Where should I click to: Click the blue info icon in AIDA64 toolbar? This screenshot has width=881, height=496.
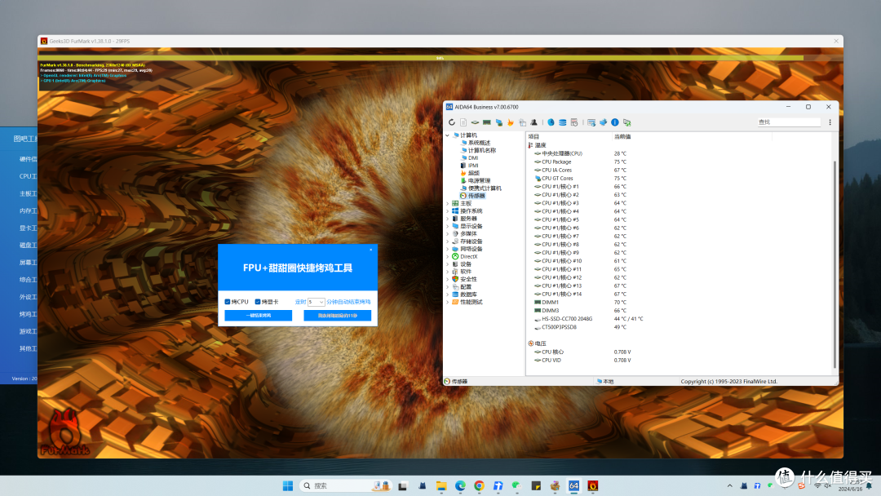click(x=615, y=122)
